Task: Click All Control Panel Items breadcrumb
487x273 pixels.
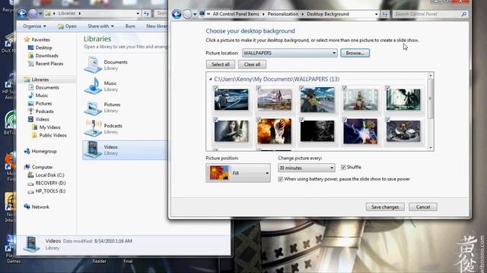Action: [x=236, y=14]
